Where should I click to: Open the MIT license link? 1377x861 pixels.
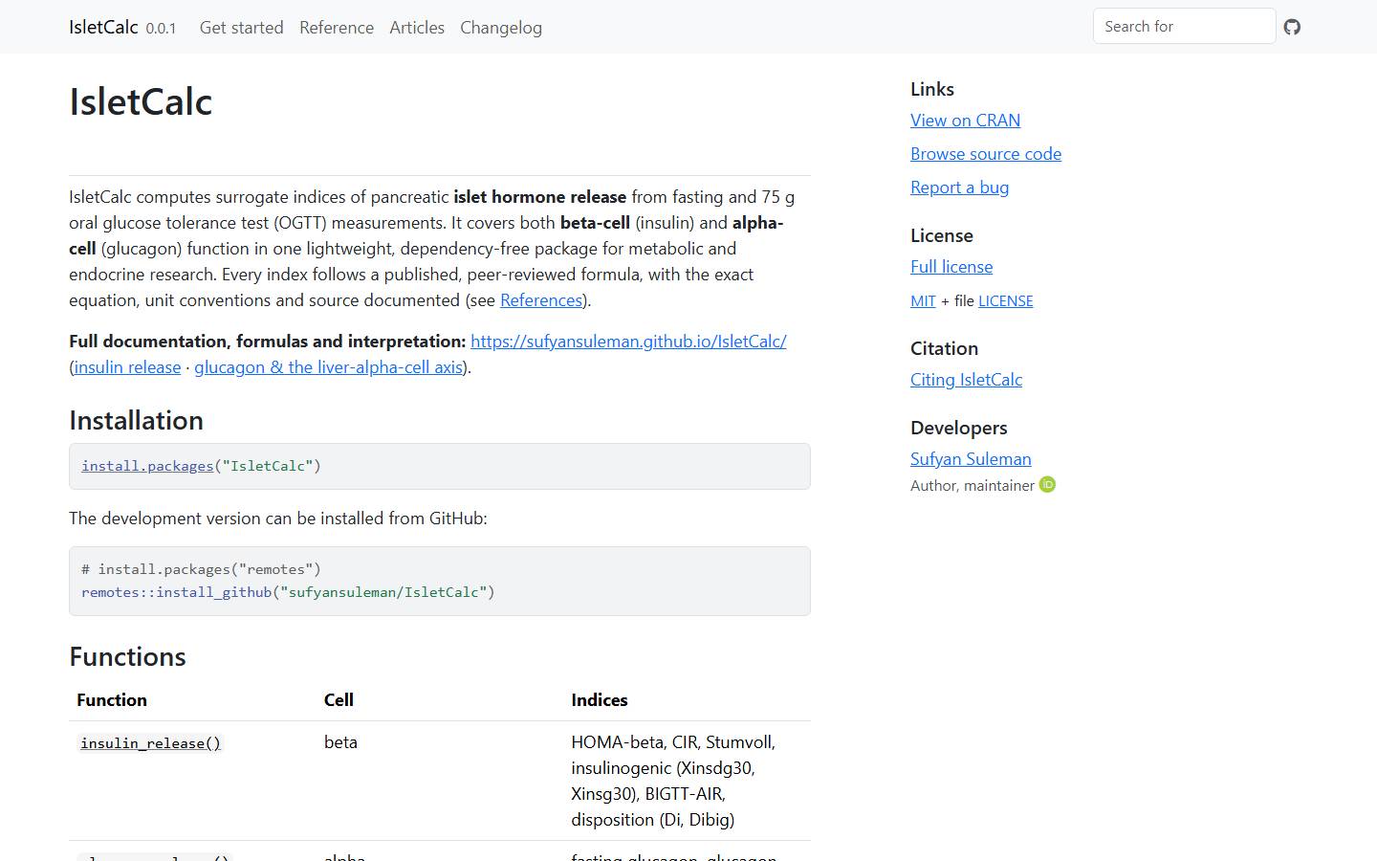(923, 300)
